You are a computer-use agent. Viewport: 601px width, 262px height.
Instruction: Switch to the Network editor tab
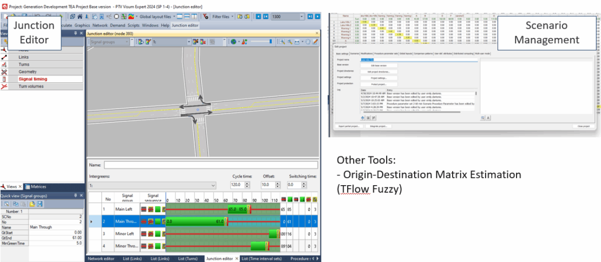tap(101, 259)
